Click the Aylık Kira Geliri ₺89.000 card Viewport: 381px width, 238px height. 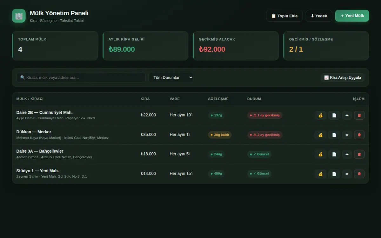pos(145,46)
